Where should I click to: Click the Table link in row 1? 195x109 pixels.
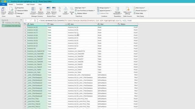pos(49,27)
